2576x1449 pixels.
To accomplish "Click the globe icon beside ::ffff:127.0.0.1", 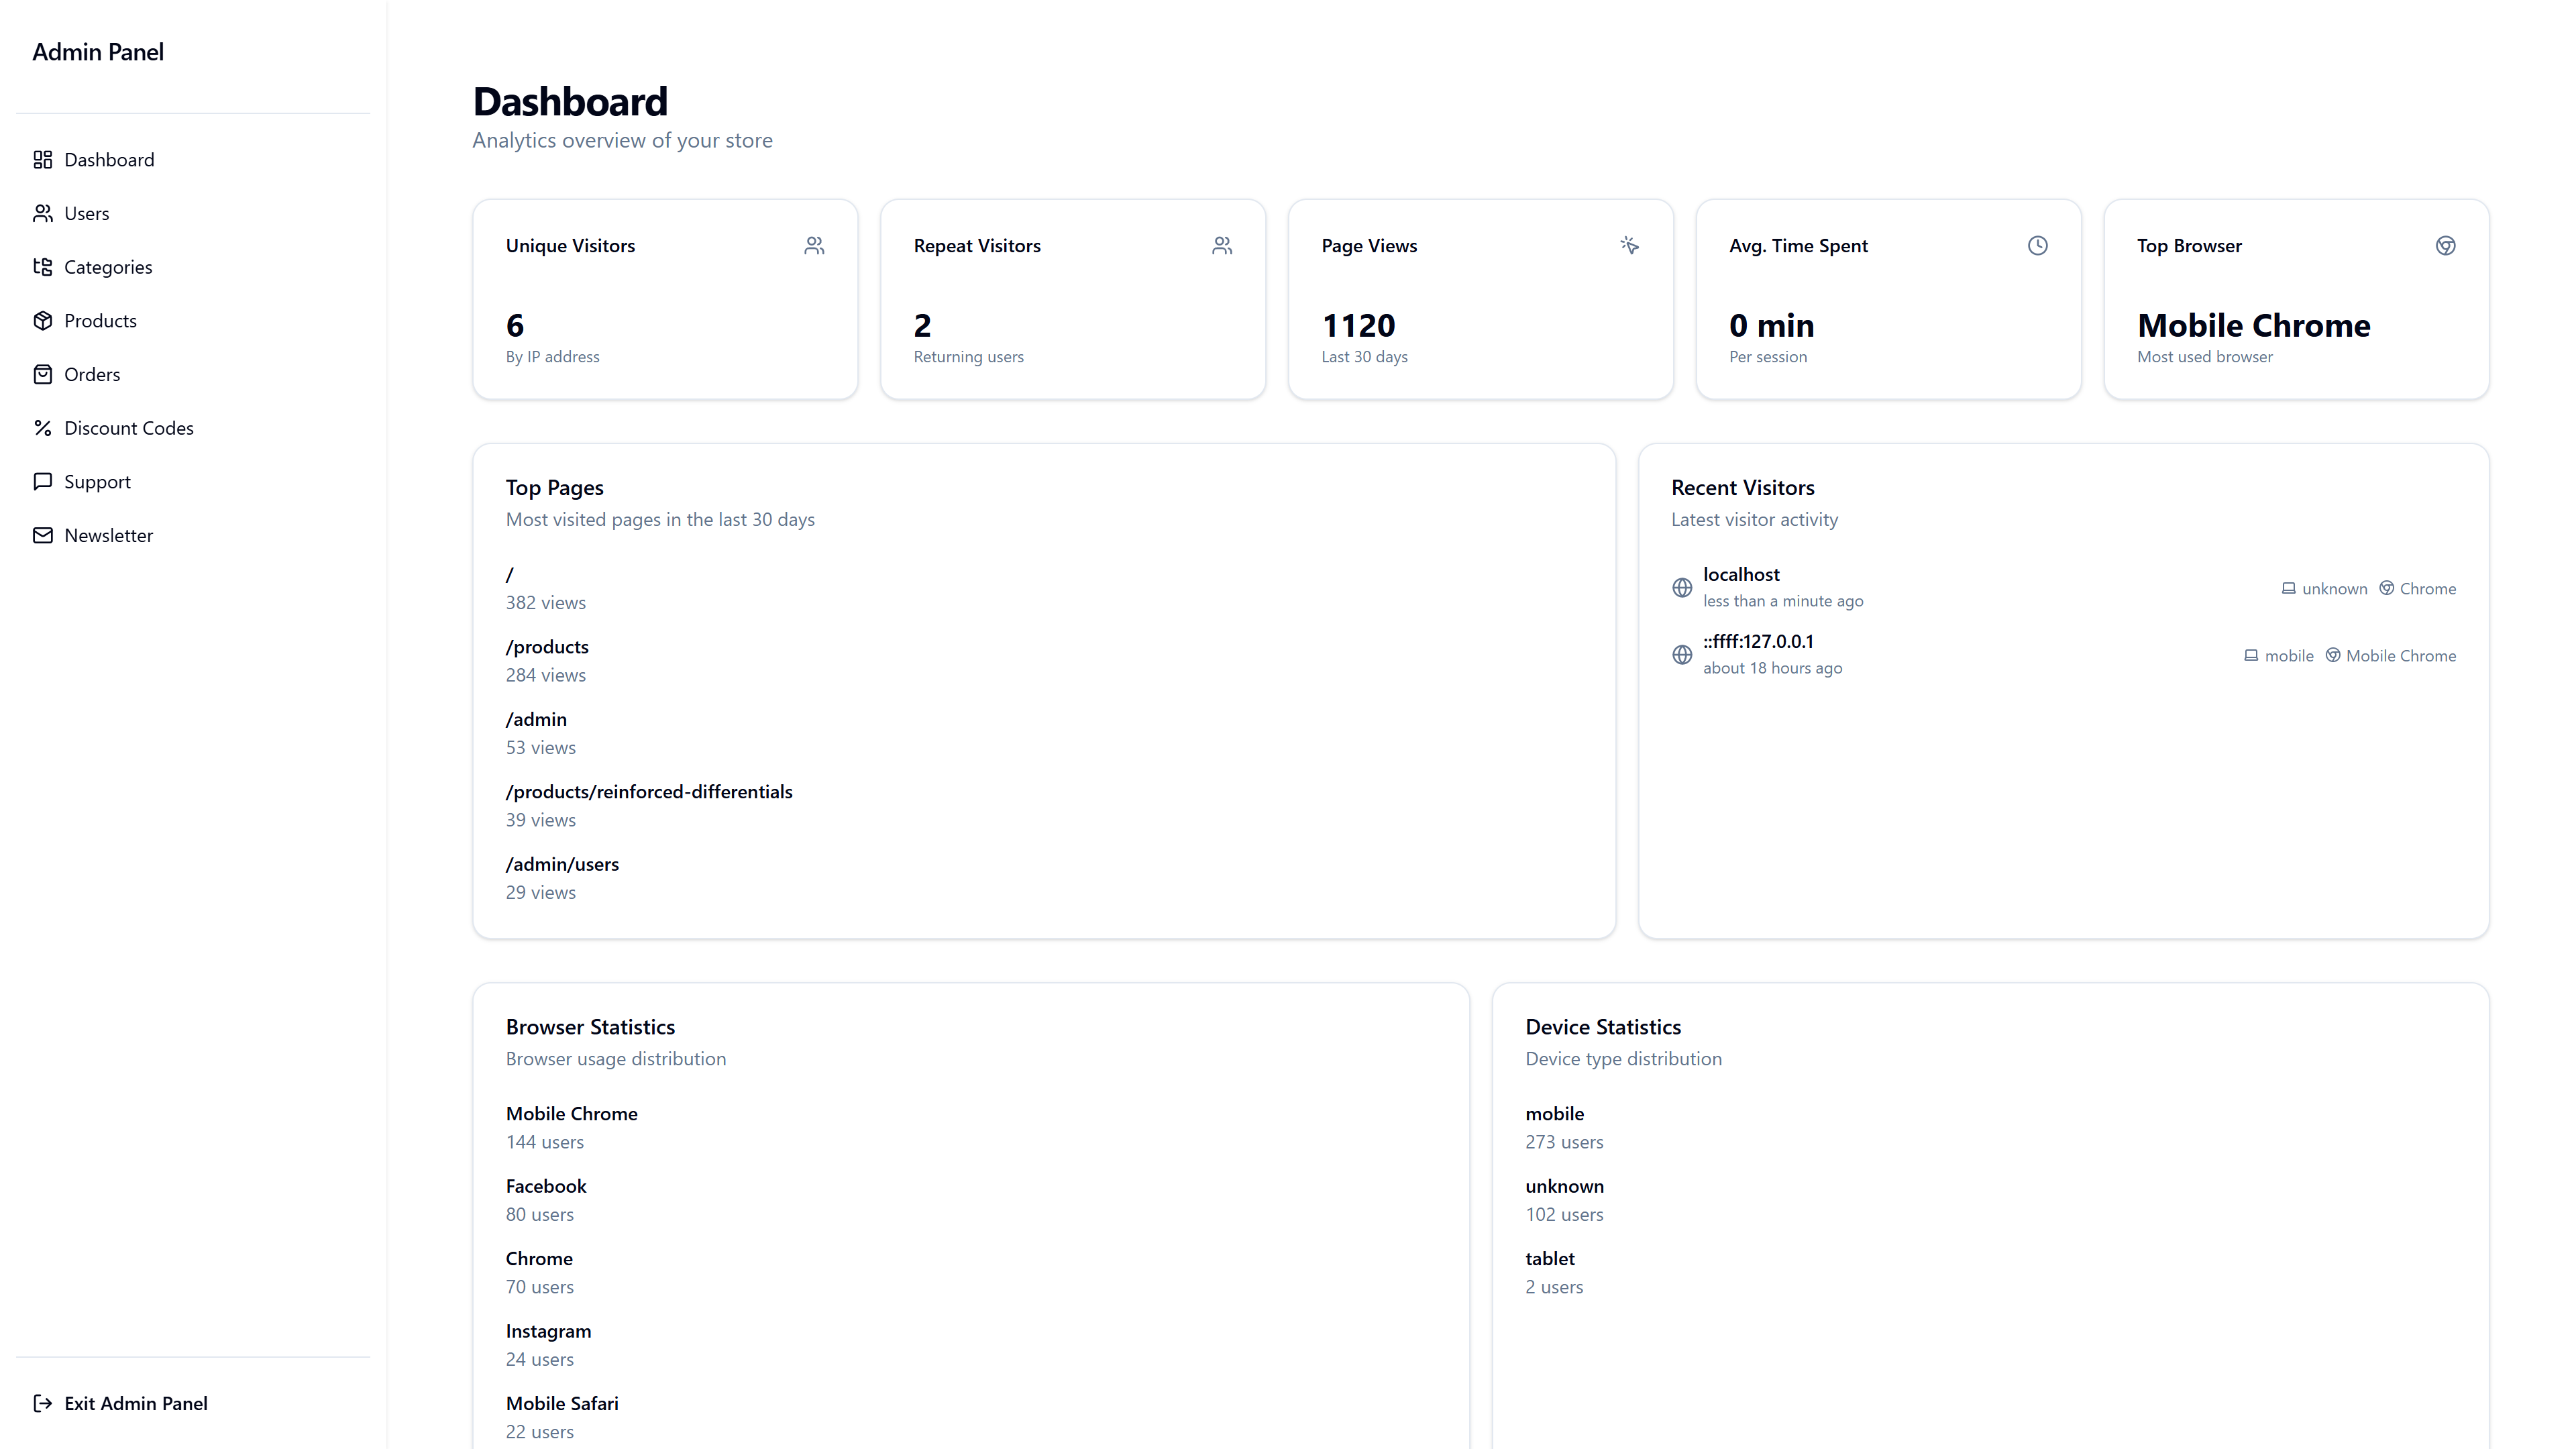I will (1682, 655).
